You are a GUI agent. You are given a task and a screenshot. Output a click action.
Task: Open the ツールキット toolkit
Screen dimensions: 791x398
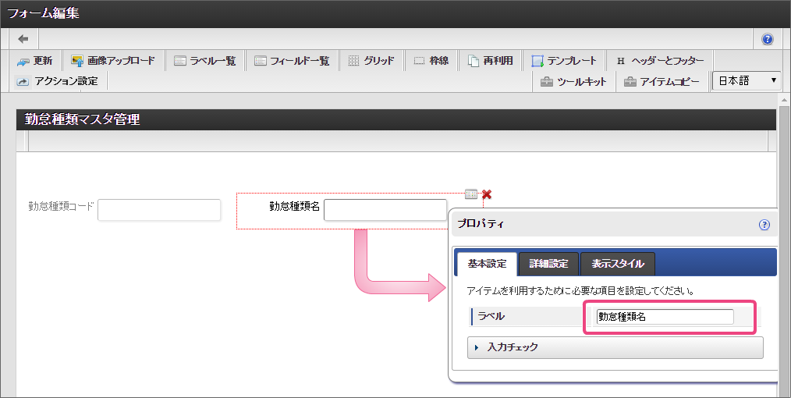[573, 81]
